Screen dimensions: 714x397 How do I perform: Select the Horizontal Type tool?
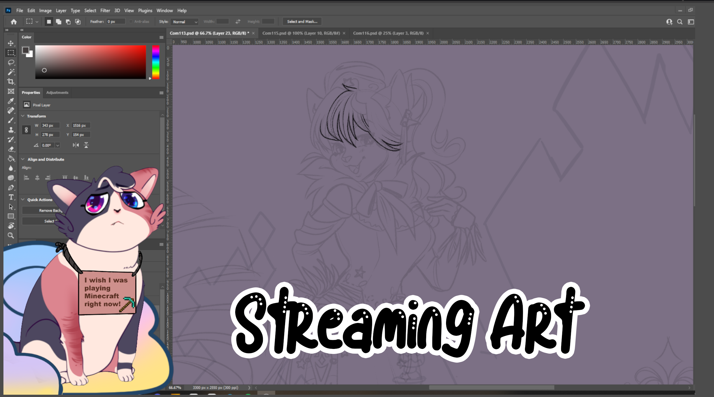pyautogui.click(x=11, y=197)
